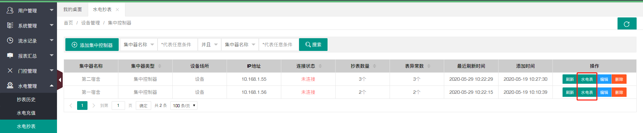
Task: Click 未连接 status in 第一宿舍 row
Action: coord(308,92)
